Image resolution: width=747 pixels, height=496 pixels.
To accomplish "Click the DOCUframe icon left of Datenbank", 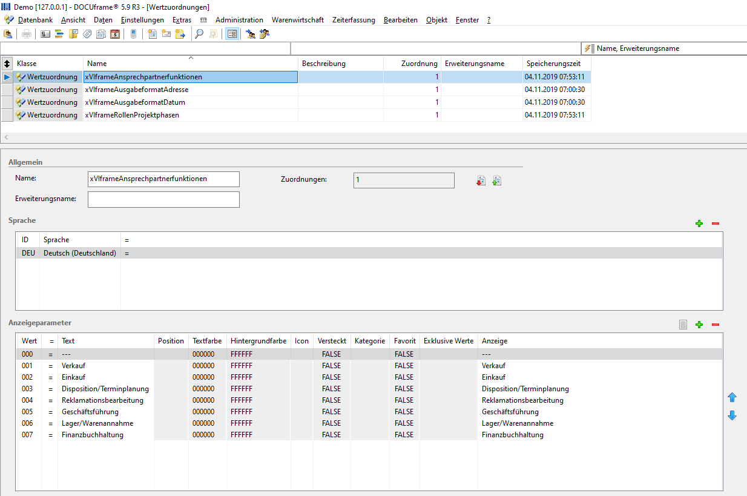I will coord(8,20).
